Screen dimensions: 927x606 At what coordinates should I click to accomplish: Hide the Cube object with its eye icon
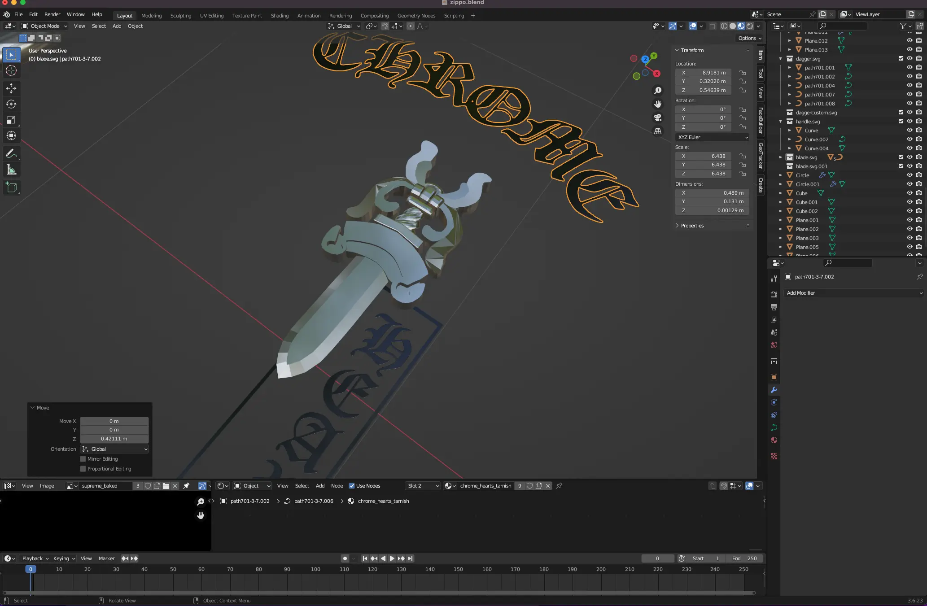tap(910, 193)
